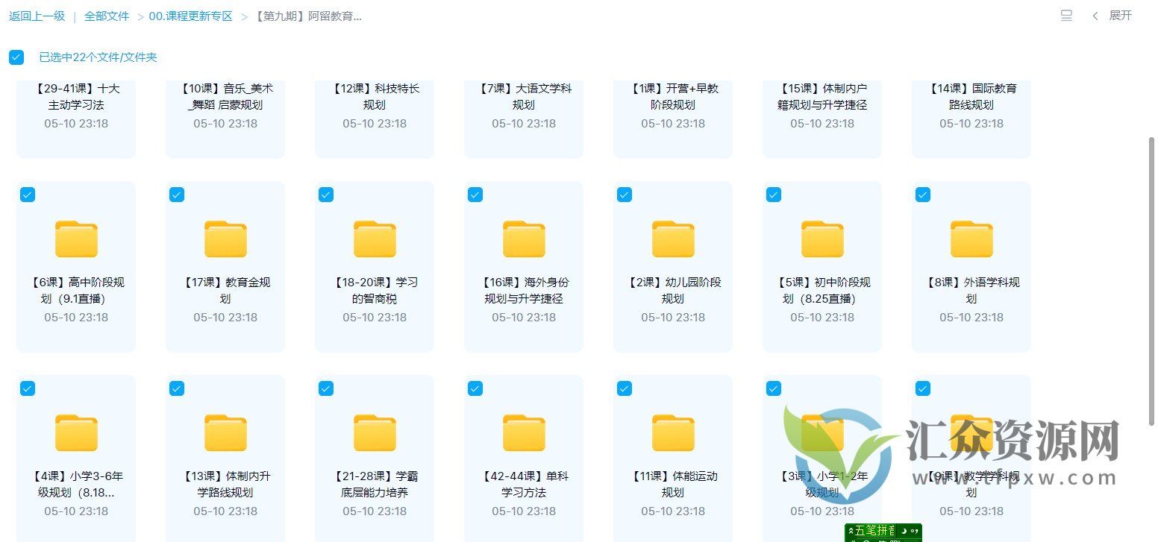Open the 【5课】初中阶段规划 folder icon
The image size is (1158, 542).
point(822,239)
